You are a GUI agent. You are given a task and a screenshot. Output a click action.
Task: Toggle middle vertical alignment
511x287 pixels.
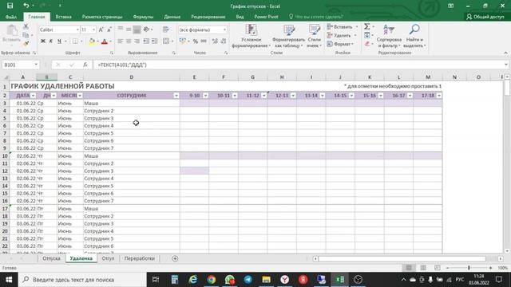pos(129,29)
